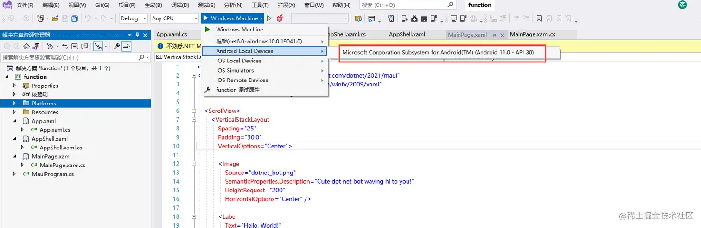
Task: Collapse the App.xaml tree node
Action: [x=14, y=121]
